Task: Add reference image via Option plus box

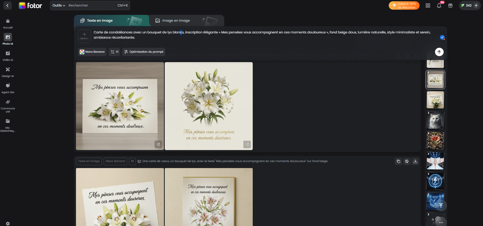Action: (x=84, y=36)
